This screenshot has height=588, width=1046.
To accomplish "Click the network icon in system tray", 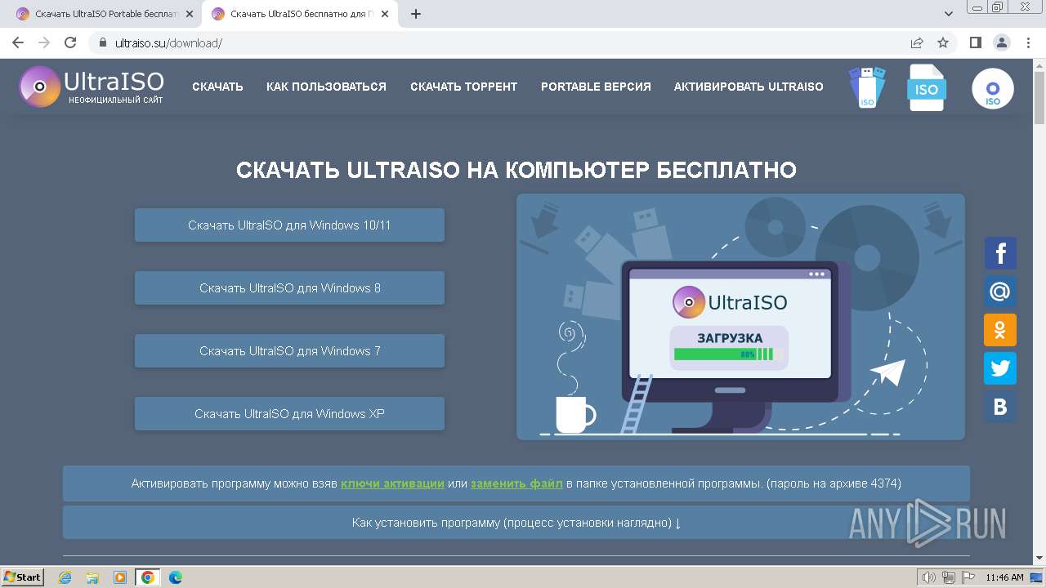I will [x=949, y=577].
